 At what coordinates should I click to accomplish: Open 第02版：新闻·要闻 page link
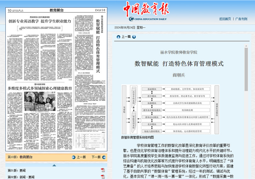point(21,177)
